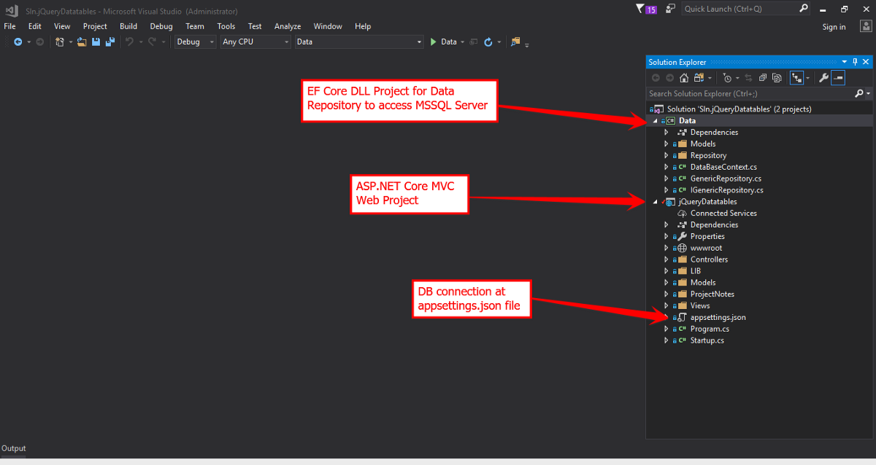
Task: Click Save All icon in toolbar
Action: coord(109,42)
